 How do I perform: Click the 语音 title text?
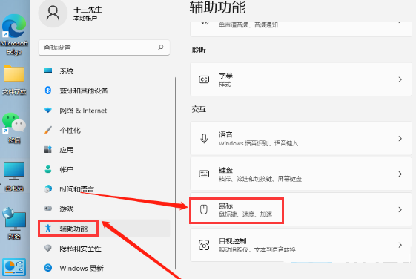point(225,134)
